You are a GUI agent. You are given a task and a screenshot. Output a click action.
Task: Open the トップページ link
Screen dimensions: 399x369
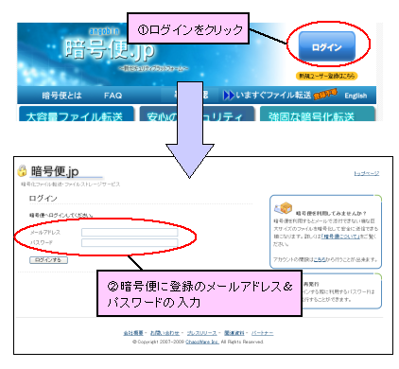[x=366, y=173]
